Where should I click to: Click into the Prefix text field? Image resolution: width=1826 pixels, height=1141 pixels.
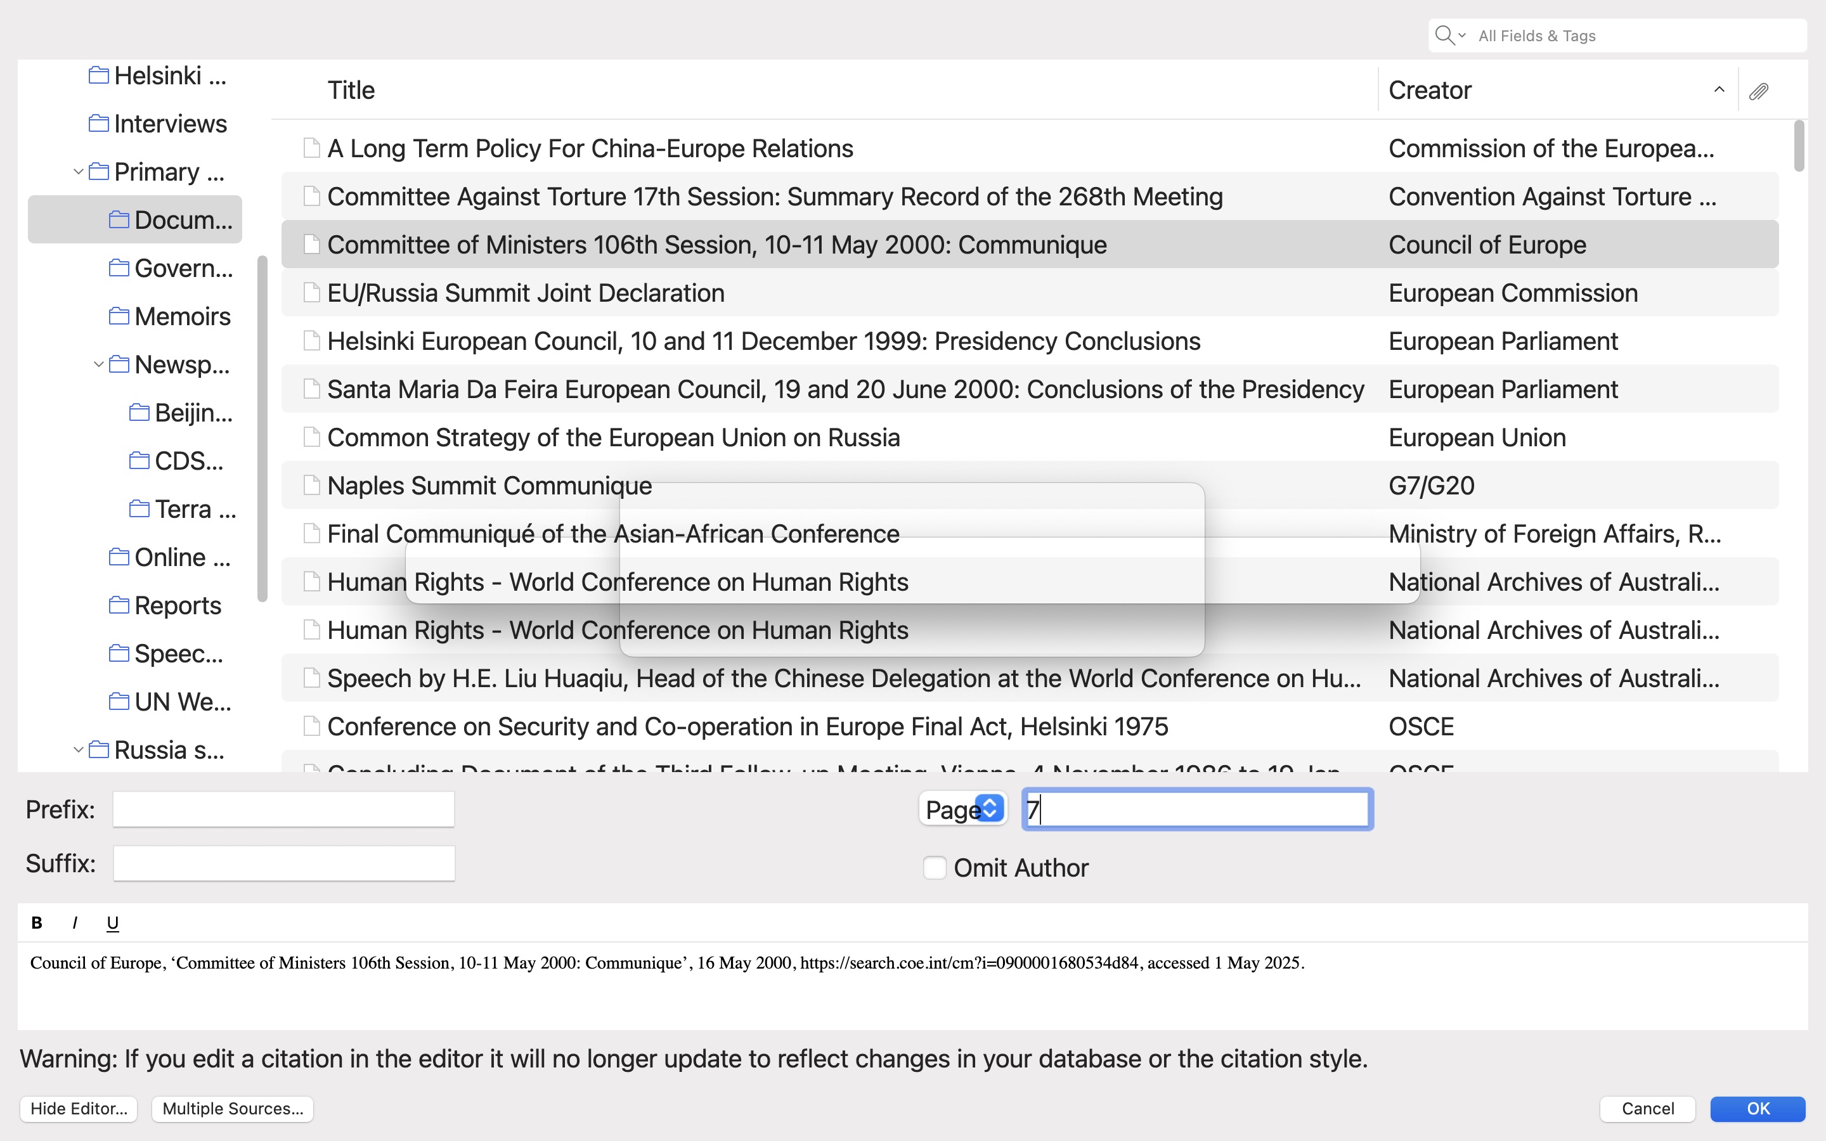(283, 809)
